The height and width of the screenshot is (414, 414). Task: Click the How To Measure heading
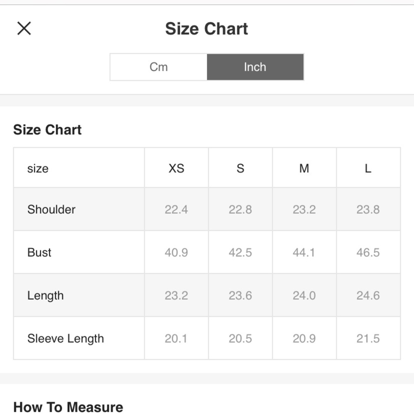click(68, 407)
